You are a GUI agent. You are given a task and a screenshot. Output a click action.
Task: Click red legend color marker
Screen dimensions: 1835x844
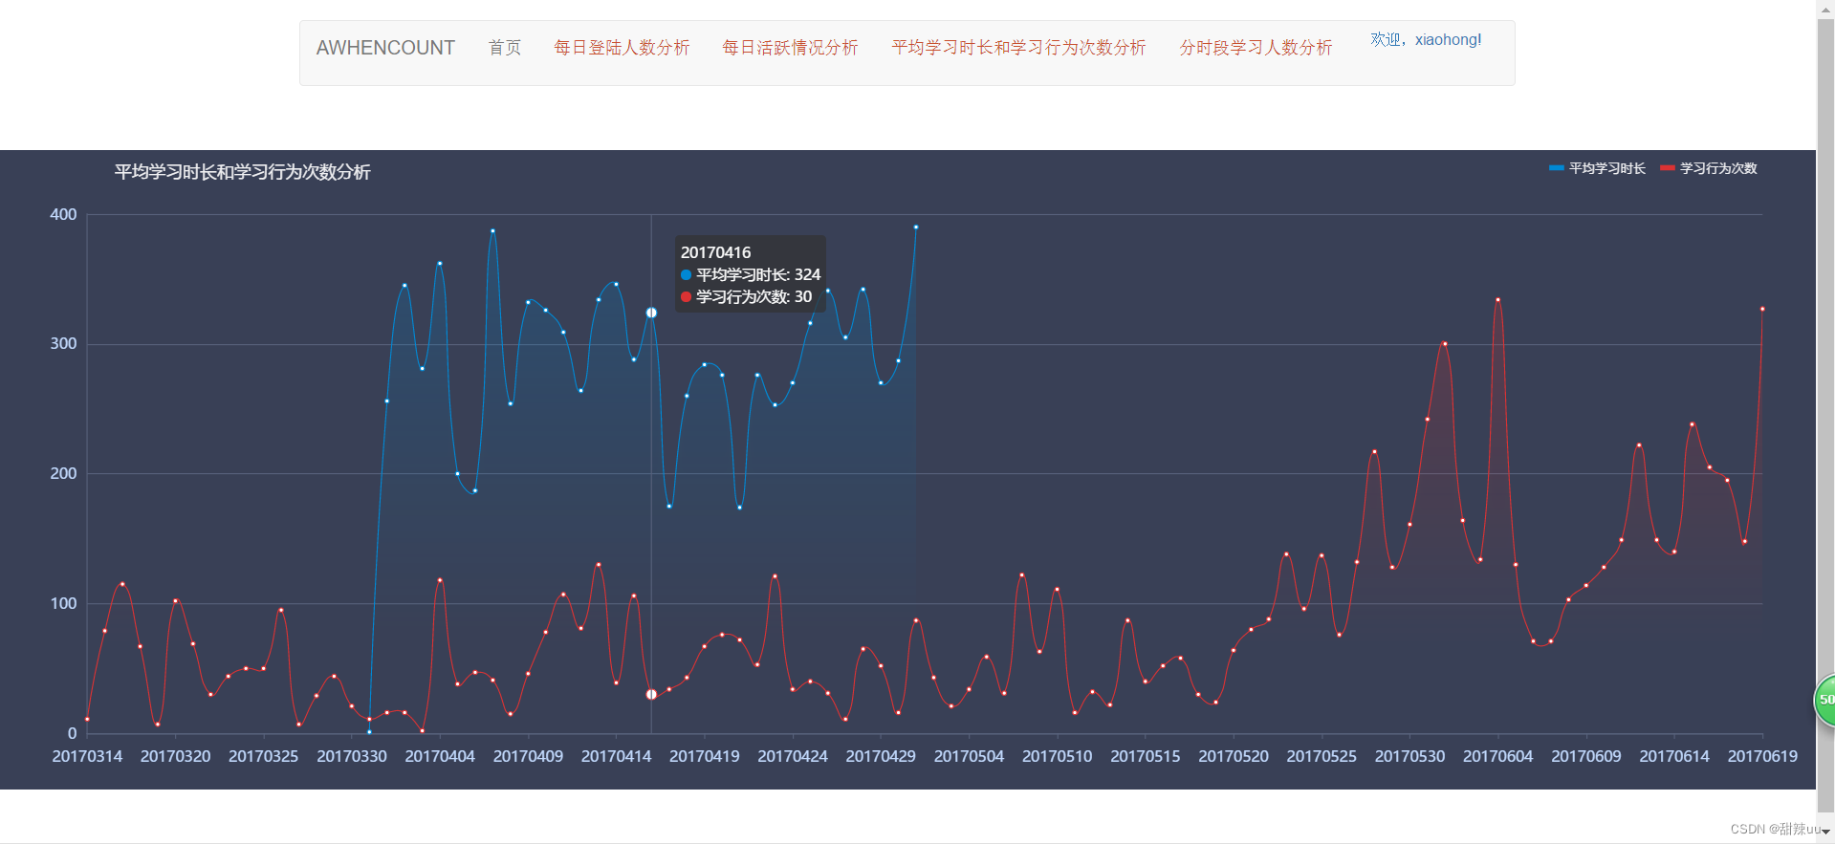pyautogui.click(x=1668, y=168)
